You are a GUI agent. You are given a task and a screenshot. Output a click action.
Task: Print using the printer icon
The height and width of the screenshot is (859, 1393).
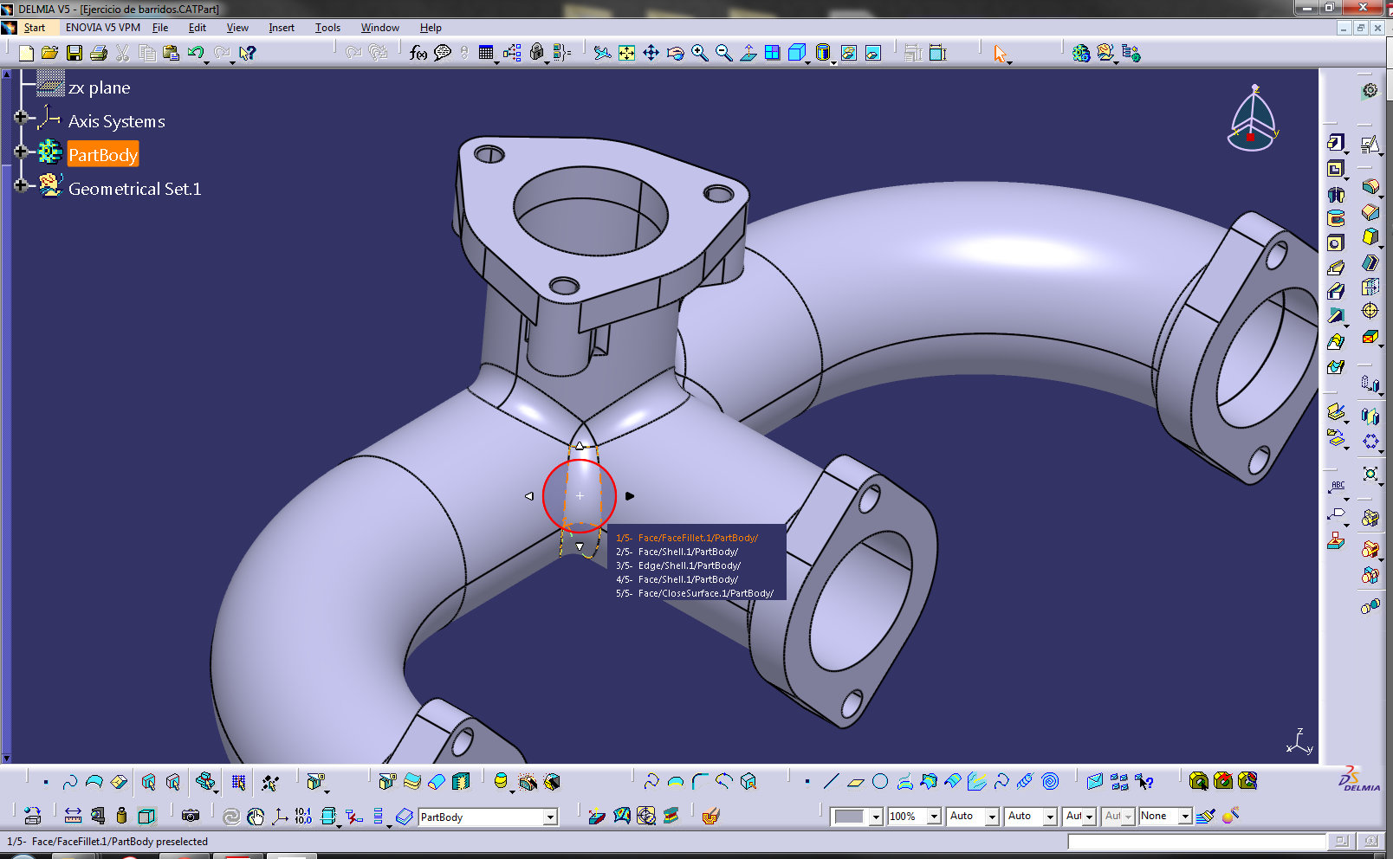pyautogui.click(x=99, y=54)
